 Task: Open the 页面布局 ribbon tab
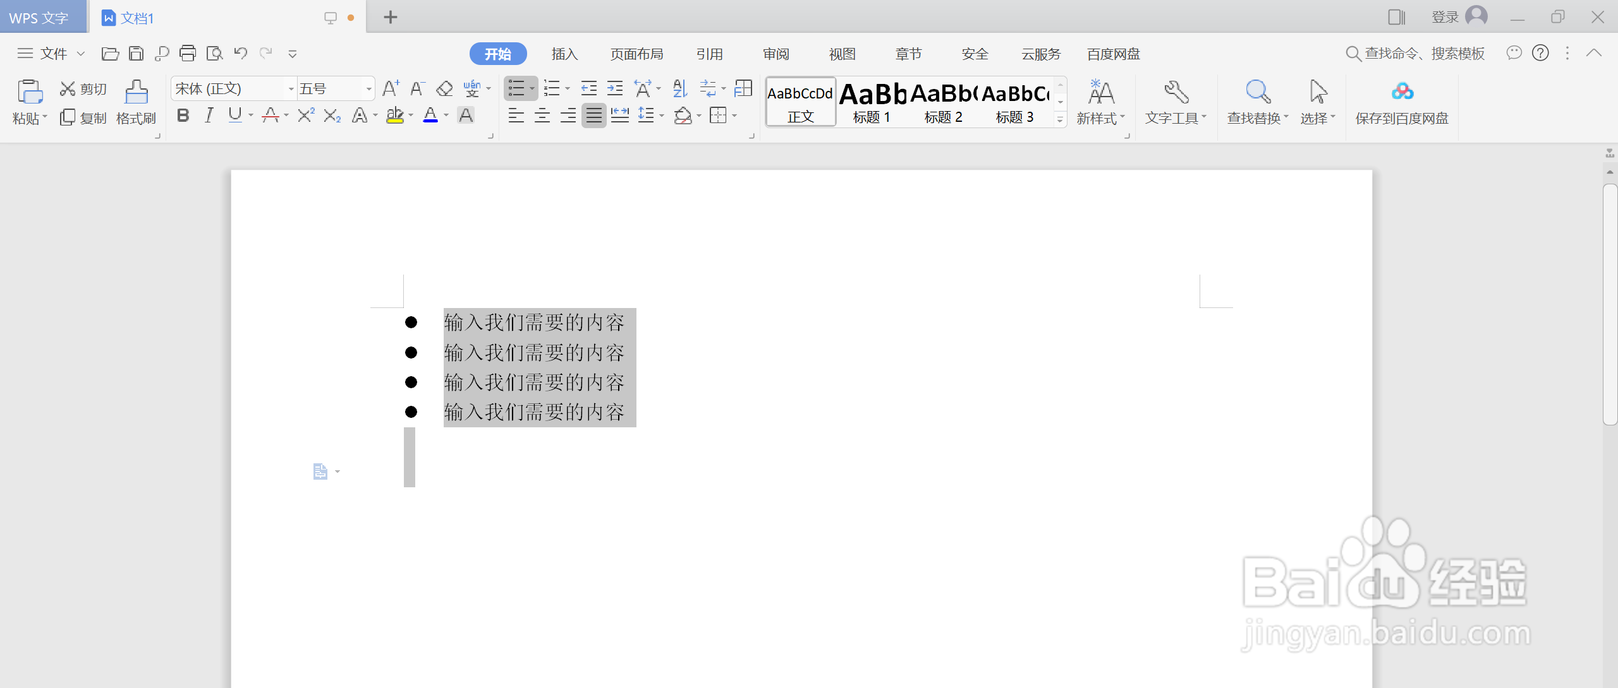tap(636, 54)
